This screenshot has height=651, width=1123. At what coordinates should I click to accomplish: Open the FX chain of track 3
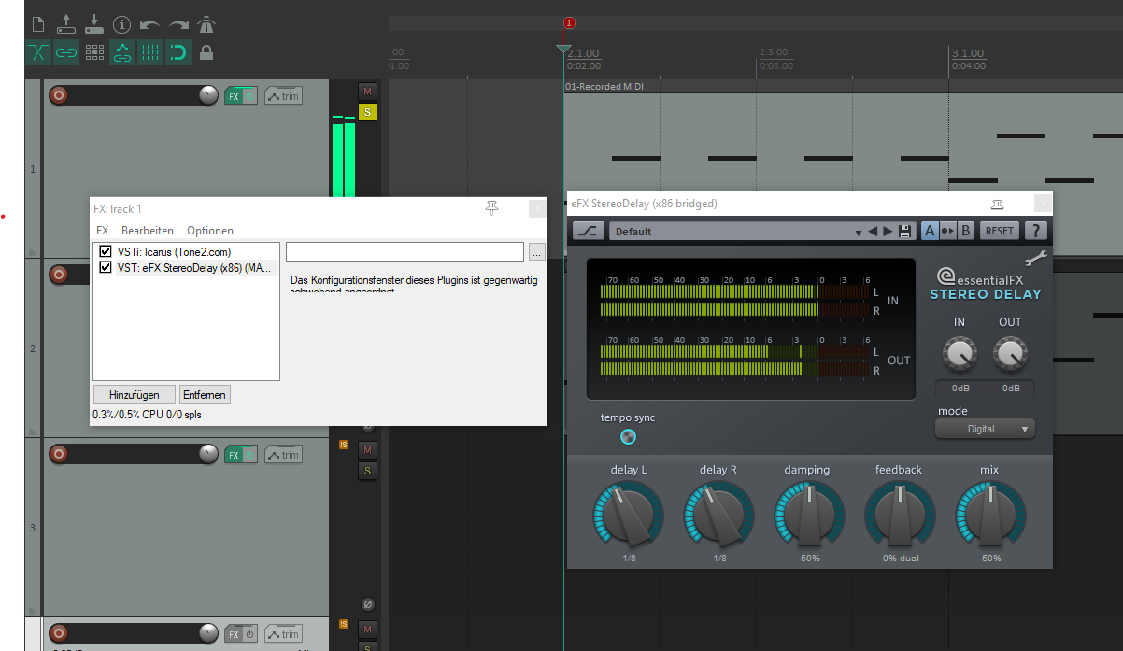[x=234, y=455]
